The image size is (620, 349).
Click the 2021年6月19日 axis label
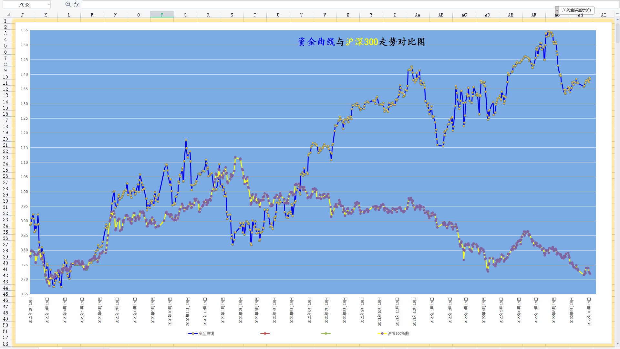(x=309, y=310)
